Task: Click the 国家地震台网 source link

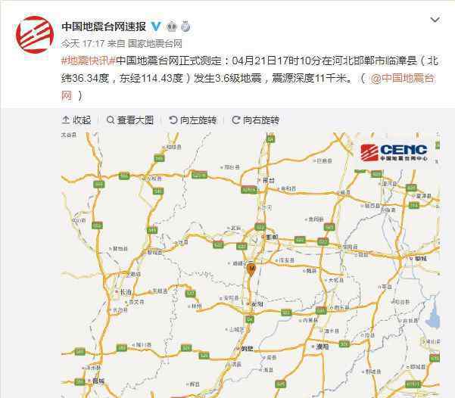Action: [x=155, y=44]
